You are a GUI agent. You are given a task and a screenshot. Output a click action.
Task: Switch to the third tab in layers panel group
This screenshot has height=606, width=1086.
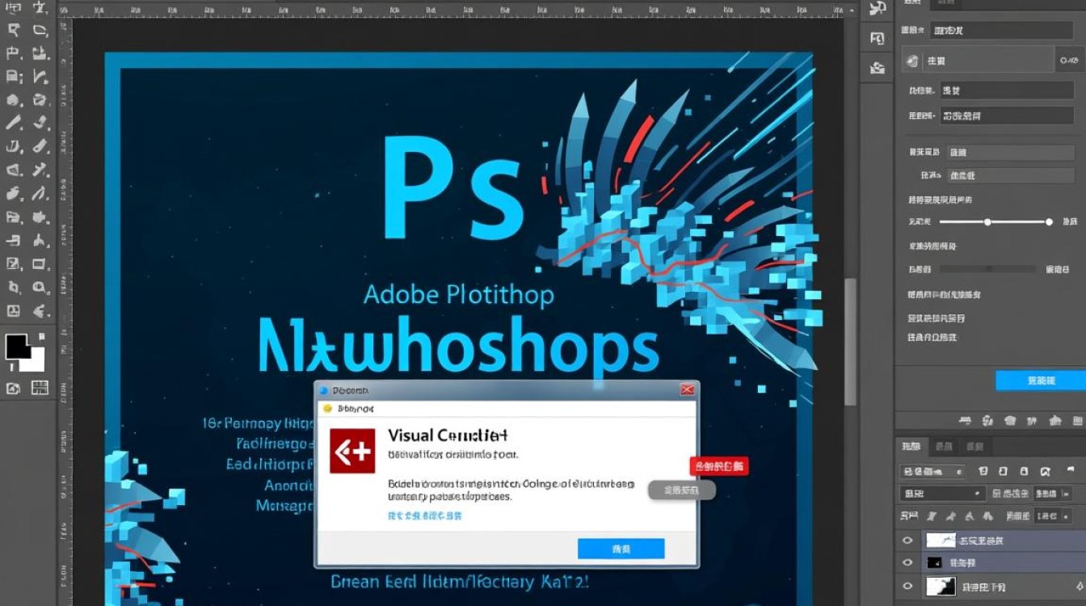(974, 446)
